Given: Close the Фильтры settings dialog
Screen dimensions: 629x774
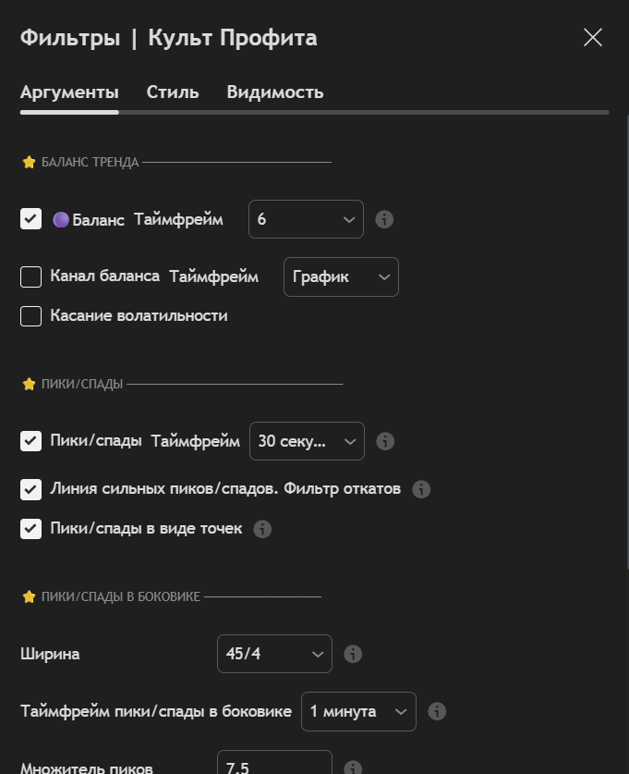Looking at the screenshot, I should (x=593, y=38).
